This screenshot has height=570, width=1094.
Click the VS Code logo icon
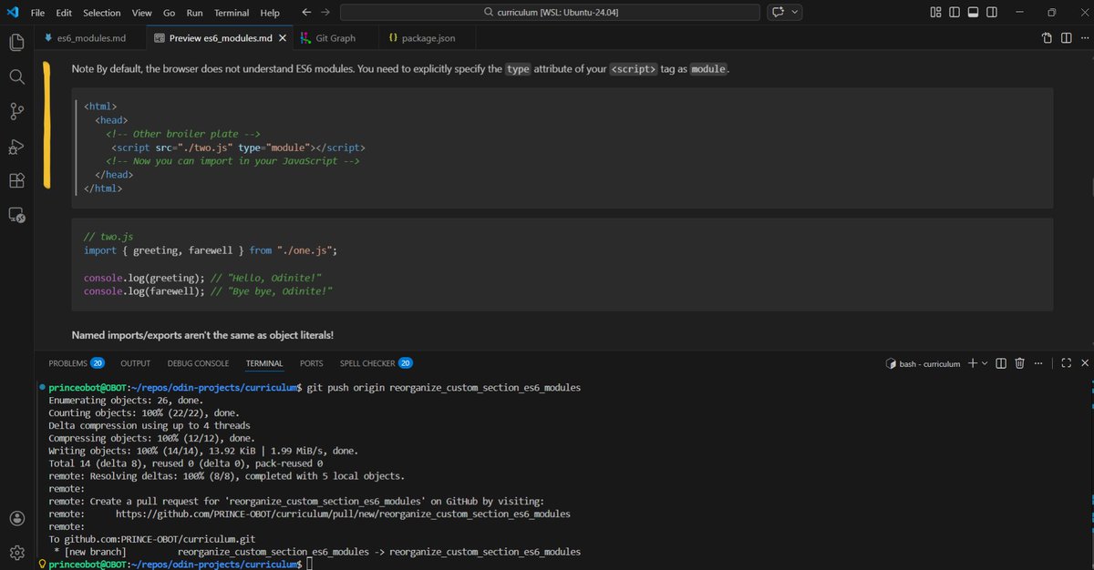pyautogui.click(x=13, y=13)
